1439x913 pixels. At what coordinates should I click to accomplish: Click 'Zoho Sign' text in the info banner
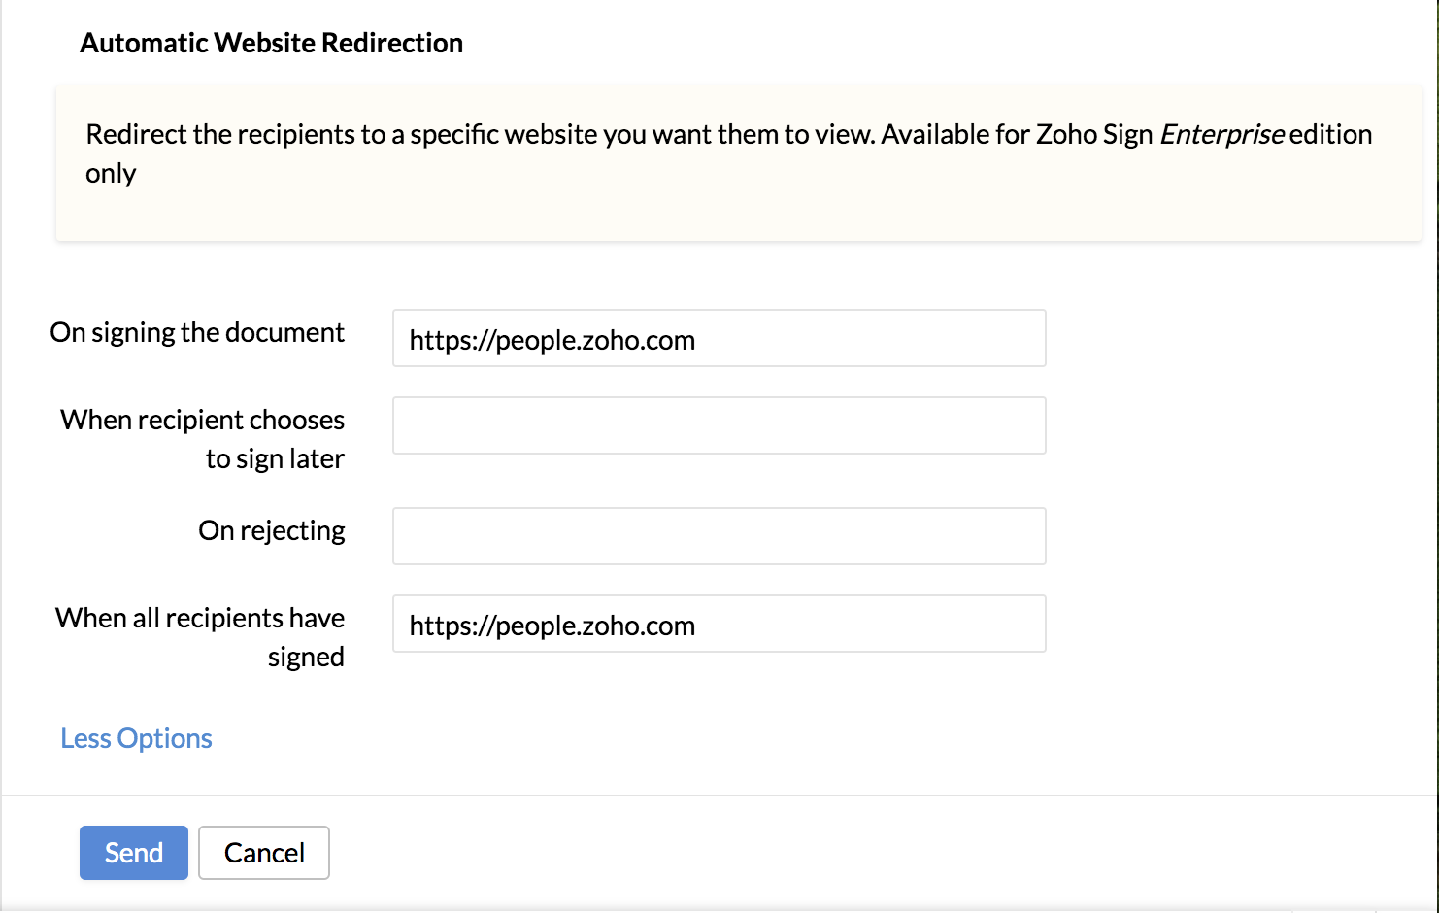pyautogui.click(x=1094, y=134)
